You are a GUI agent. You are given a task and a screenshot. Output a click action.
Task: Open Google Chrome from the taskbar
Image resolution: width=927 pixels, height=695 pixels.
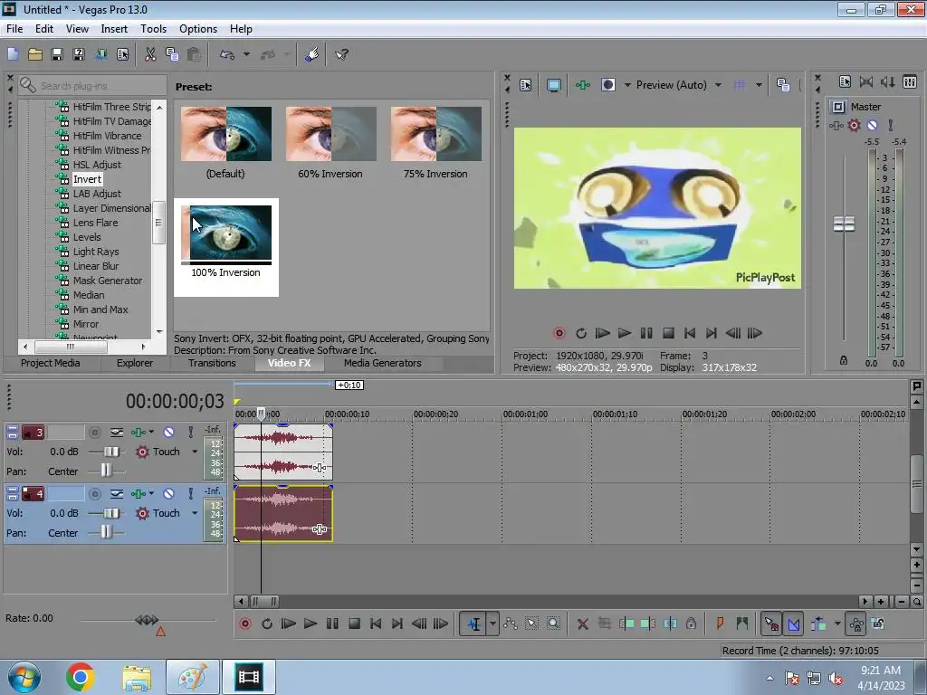81,677
